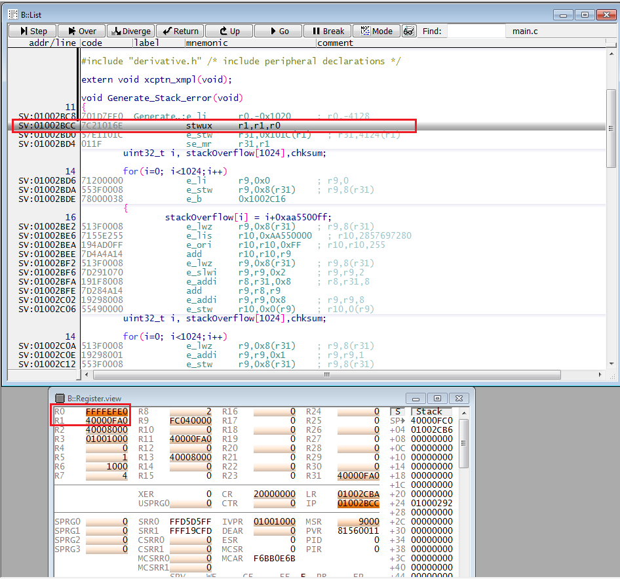Click the se_mr line at SV:01002BD4

tap(307, 144)
